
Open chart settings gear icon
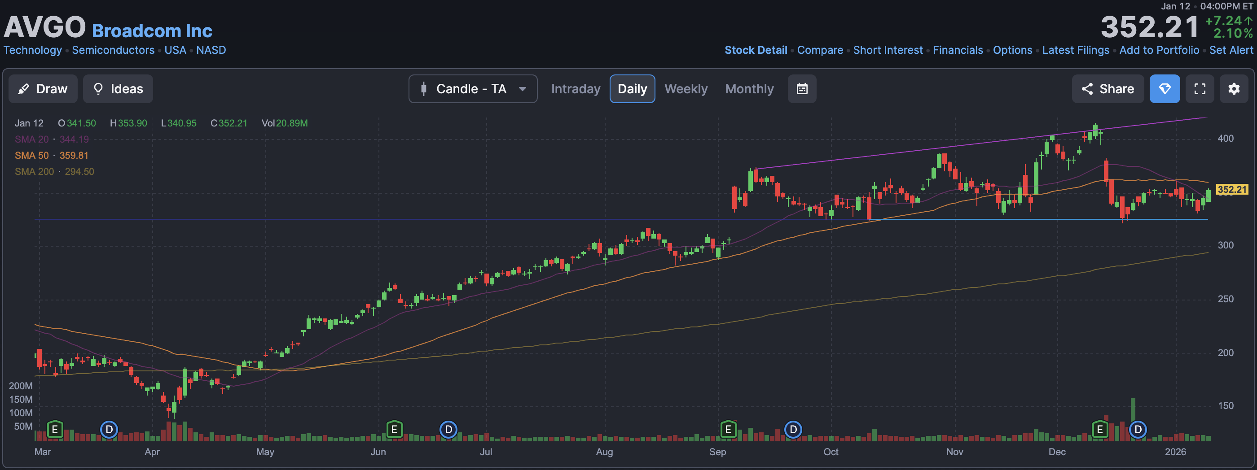click(x=1234, y=89)
